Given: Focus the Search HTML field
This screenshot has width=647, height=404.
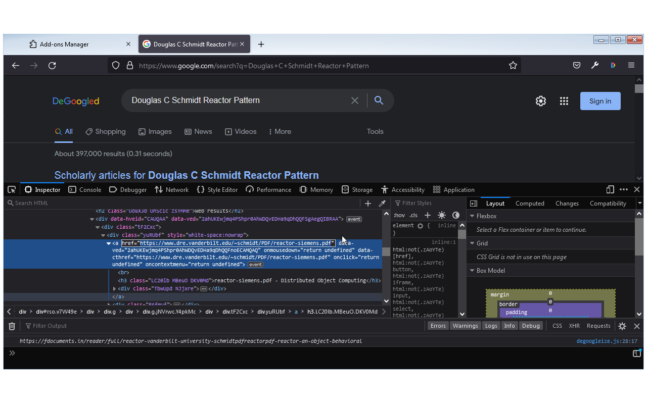Looking at the screenshot, I should [182, 203].
